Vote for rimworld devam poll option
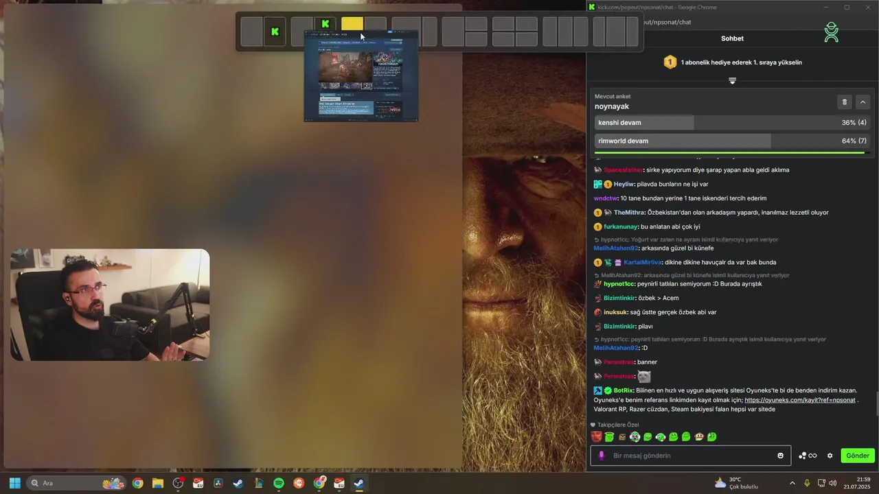879x494 pixels. click(x=732, y=141)
